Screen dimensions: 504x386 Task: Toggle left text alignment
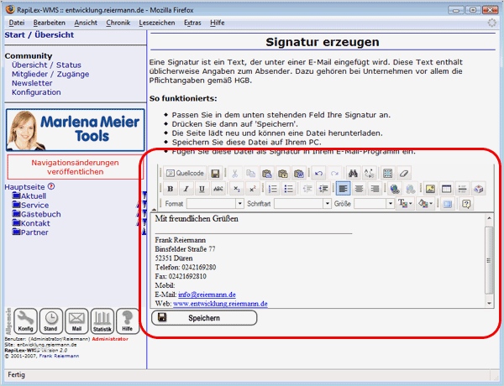coord(343,189)
